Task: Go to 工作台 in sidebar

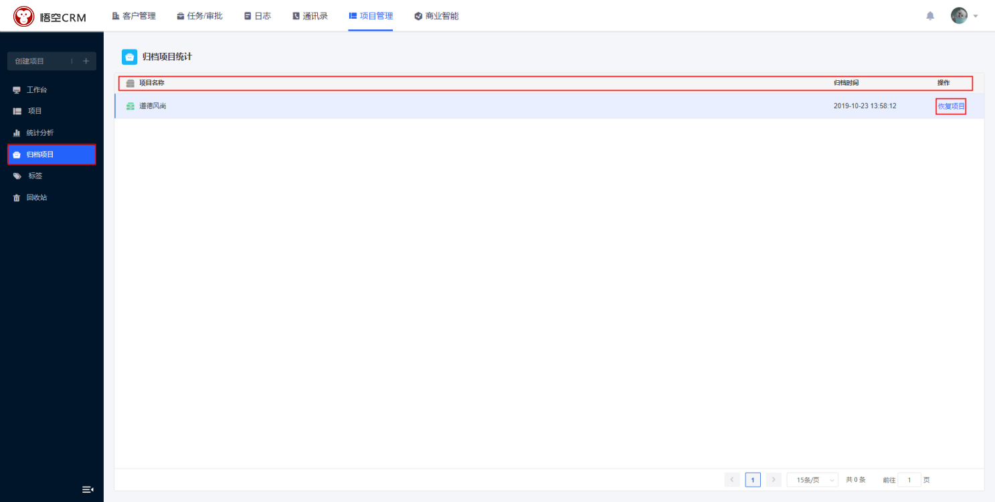Action: coord(52,90)
